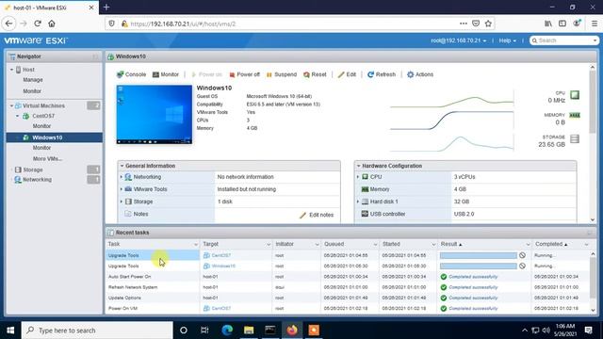
Task: Cancel the CentOS7 Upgrade Tools task
Action: click(522, 255)
